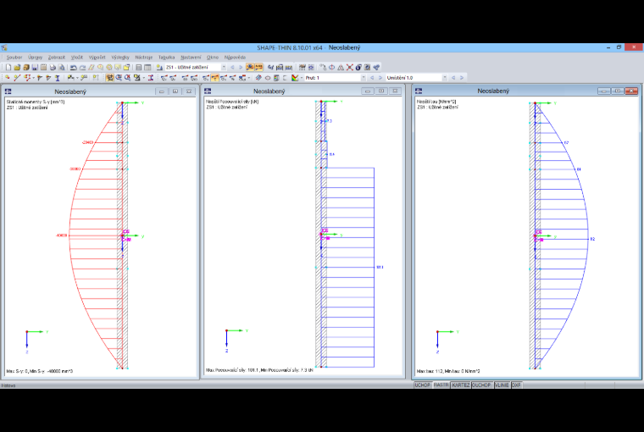Expand arrow next to colored results panel icon
Screen dimensions: 644x432
coord(302,77)
